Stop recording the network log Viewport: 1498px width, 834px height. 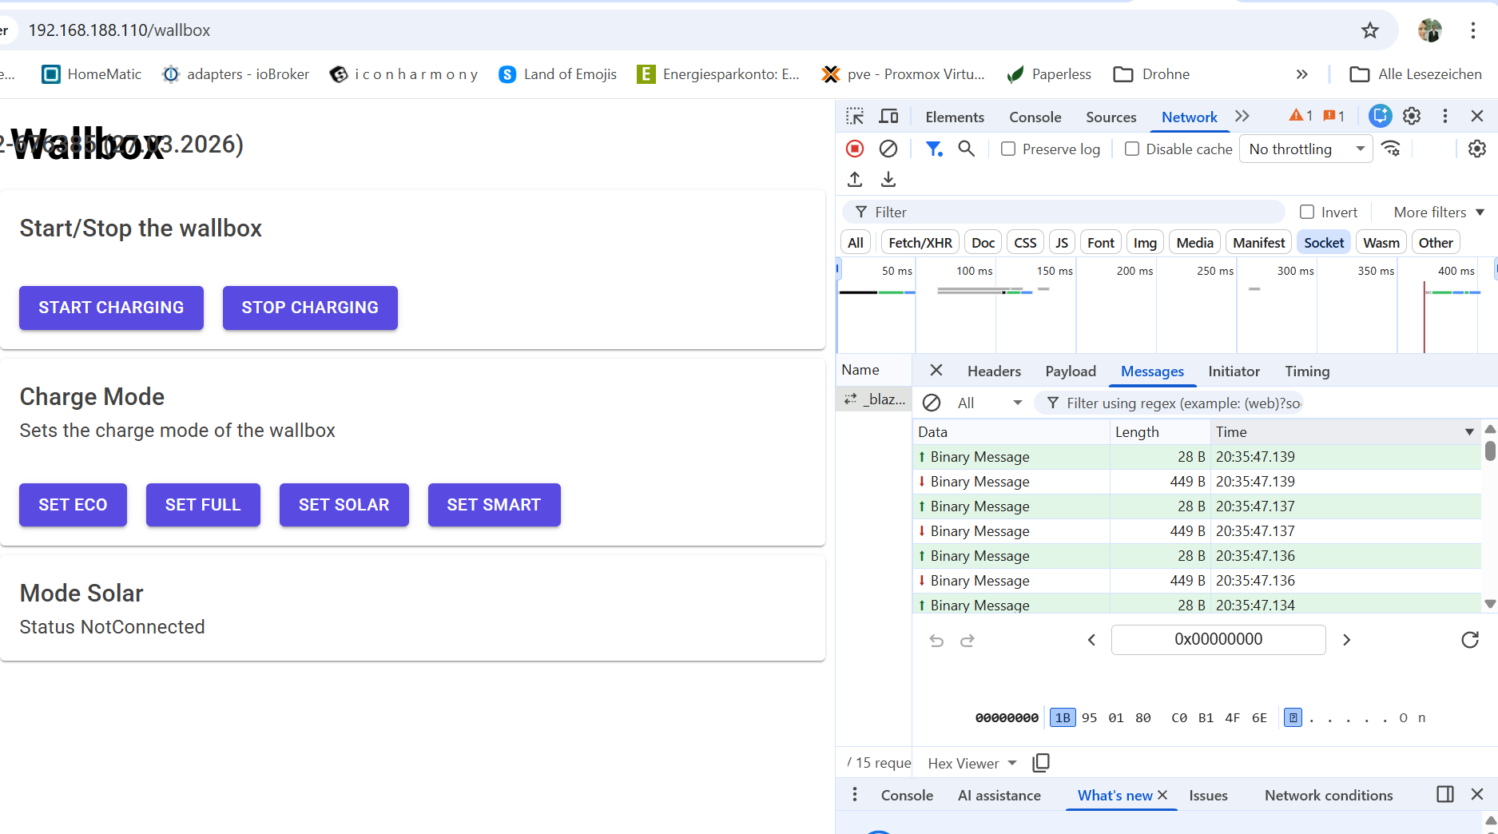(855, 149)
